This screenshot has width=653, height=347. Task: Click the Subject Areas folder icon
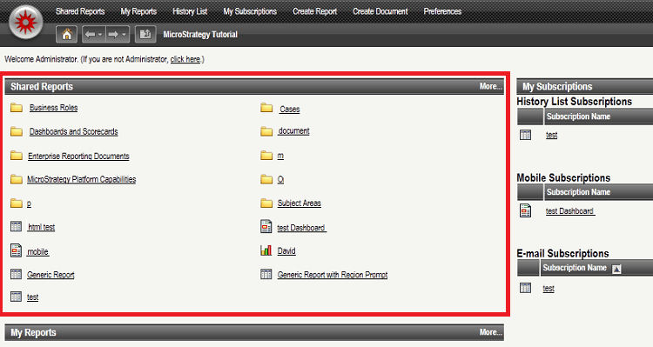click(266, 203)
